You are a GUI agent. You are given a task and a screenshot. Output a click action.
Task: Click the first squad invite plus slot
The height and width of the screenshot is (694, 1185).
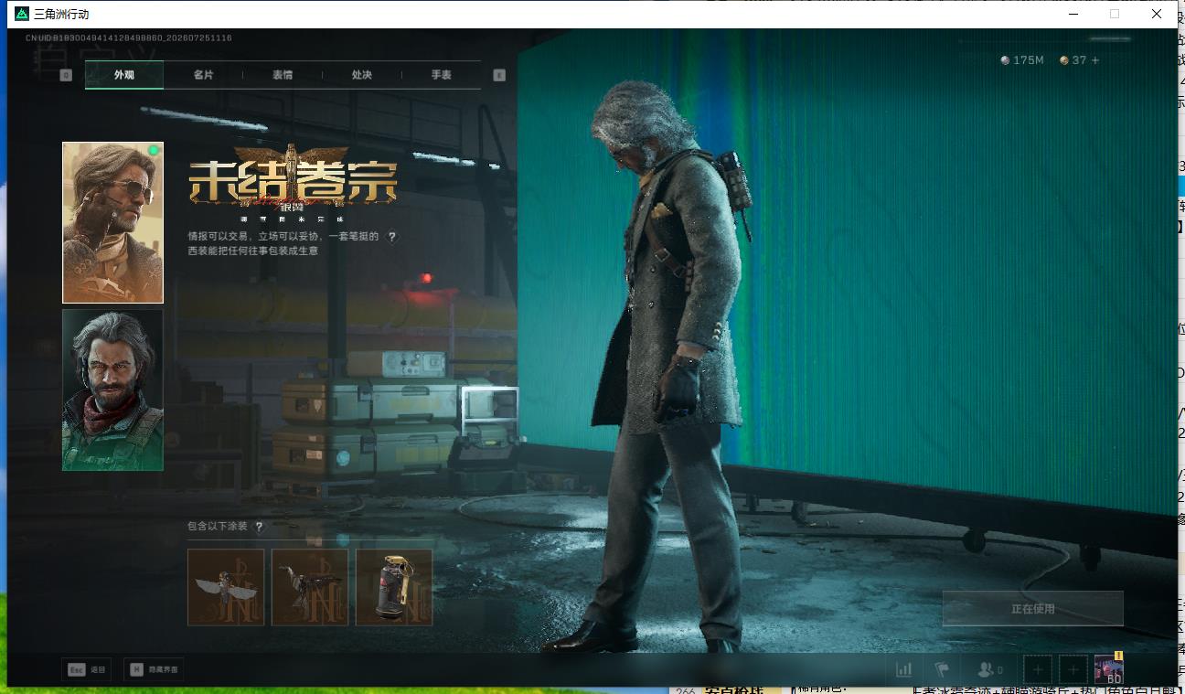pos(1038,670)
